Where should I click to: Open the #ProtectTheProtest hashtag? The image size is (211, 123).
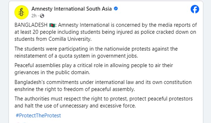pos(38,115)
